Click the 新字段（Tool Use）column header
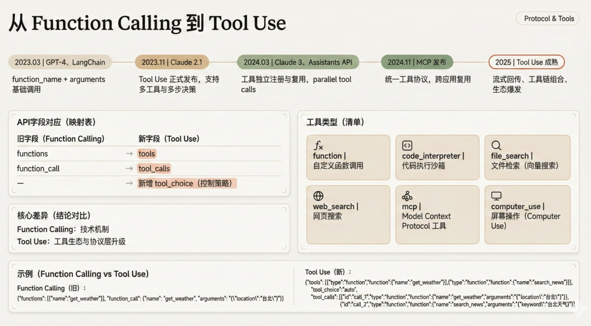The height and width of the screenshot is (326, 591). click(169, 139)
